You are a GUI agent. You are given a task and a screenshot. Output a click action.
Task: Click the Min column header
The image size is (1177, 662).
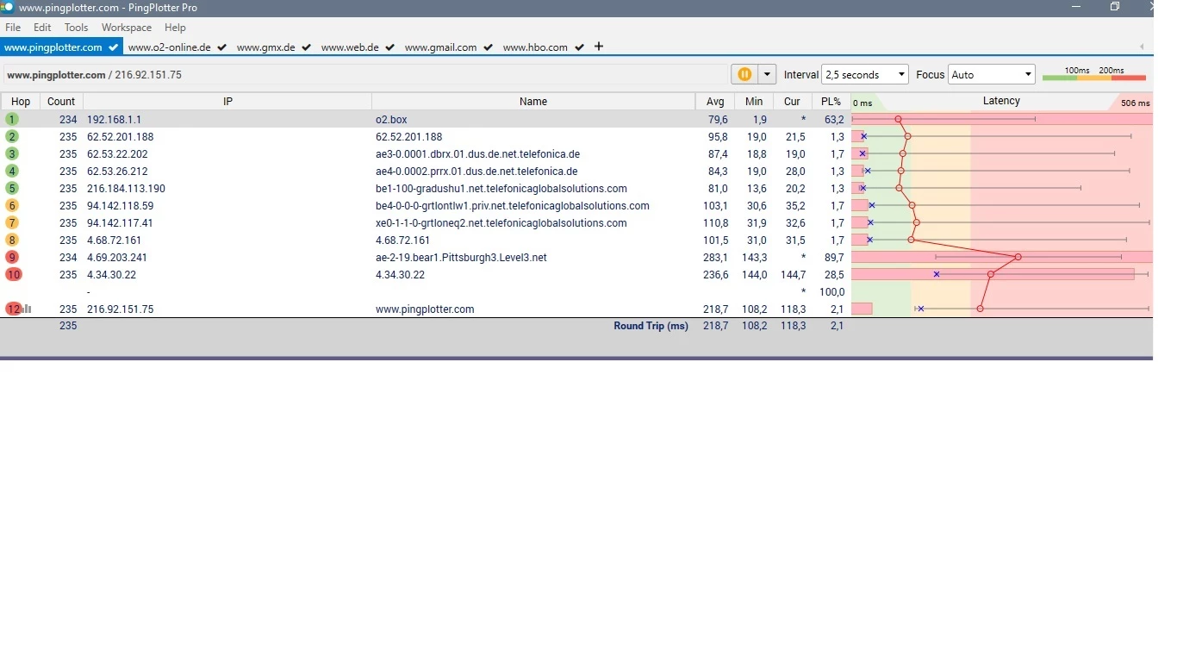coord(754,102)
